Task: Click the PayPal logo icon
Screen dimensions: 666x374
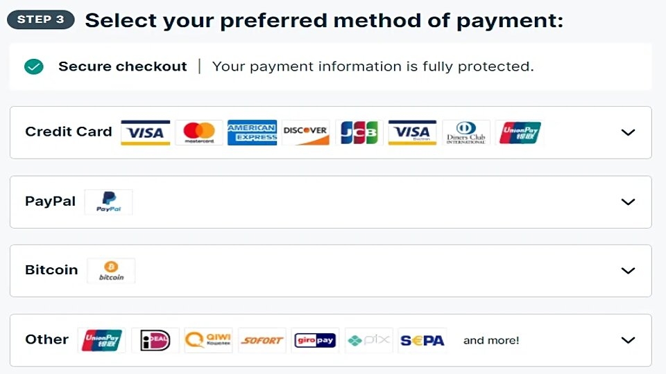Action: pyautogui.click(x=108, y=202)
